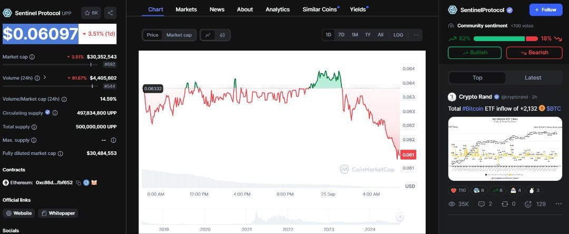Screen dimensions: 569x234
Task: Open the Bitcoin ETF flows chart image
Action: [505, 149]
